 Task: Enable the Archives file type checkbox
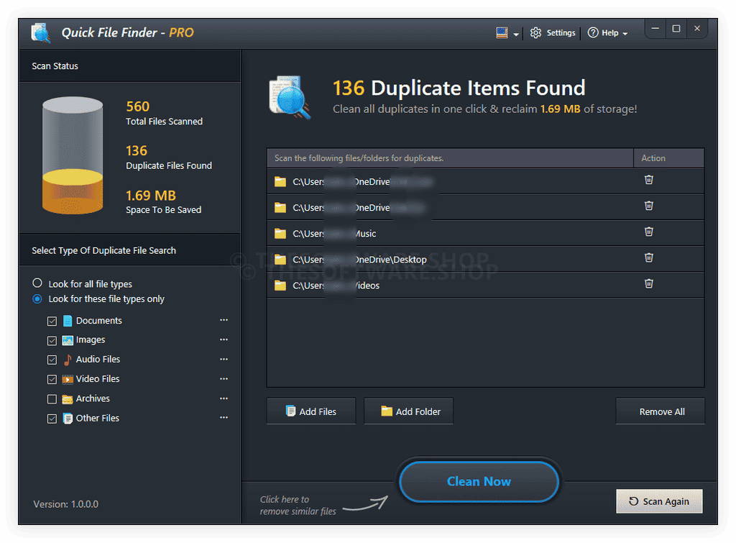pyautogui.click(x=52, y=398)
